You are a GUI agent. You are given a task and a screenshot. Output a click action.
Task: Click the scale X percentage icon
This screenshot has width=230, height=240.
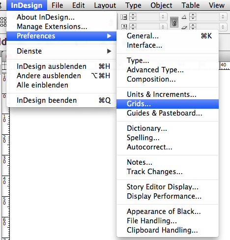[124, 17]
